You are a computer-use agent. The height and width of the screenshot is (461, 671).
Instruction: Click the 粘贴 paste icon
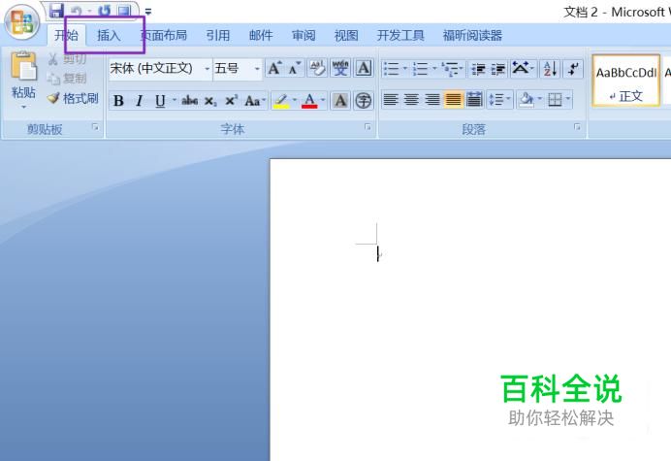pyautogui.click(x=23, y=66)
